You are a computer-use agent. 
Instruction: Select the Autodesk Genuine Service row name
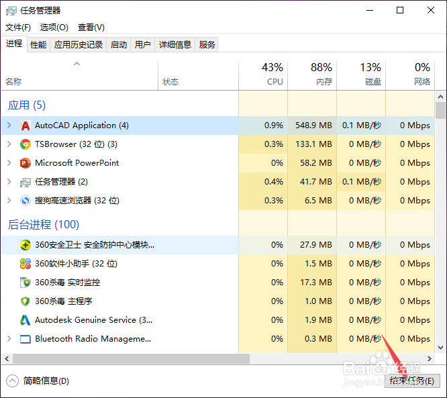click(94, 320)
